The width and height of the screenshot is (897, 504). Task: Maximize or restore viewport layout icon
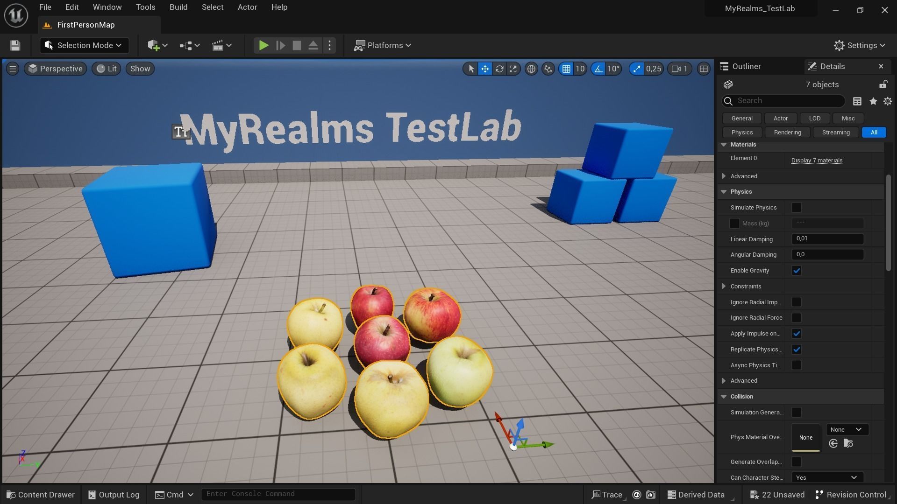(704, 69)
